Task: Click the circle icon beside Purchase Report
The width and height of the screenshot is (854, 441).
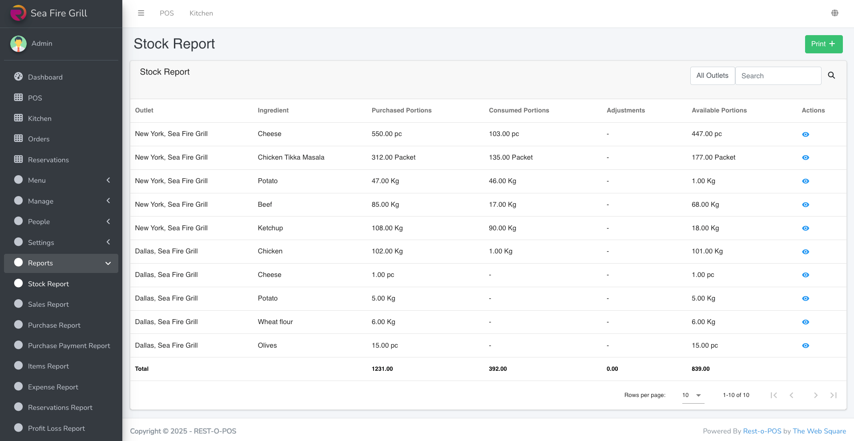Action: coord(18,325)
